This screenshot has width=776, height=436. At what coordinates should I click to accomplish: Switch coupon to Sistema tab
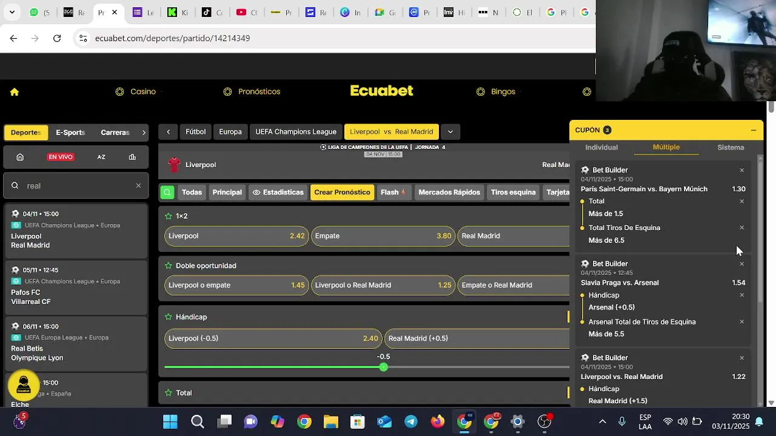[731, 148]
